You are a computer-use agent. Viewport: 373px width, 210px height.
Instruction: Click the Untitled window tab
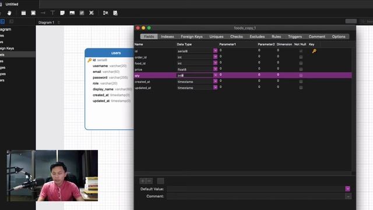click(x=12, y=4)
